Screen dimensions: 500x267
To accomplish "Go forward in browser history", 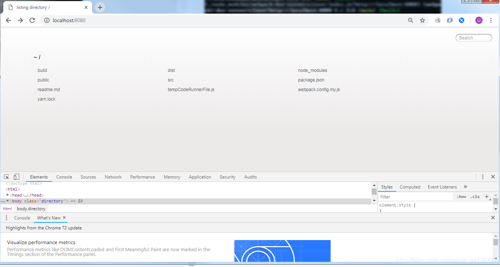I will 20,20.
